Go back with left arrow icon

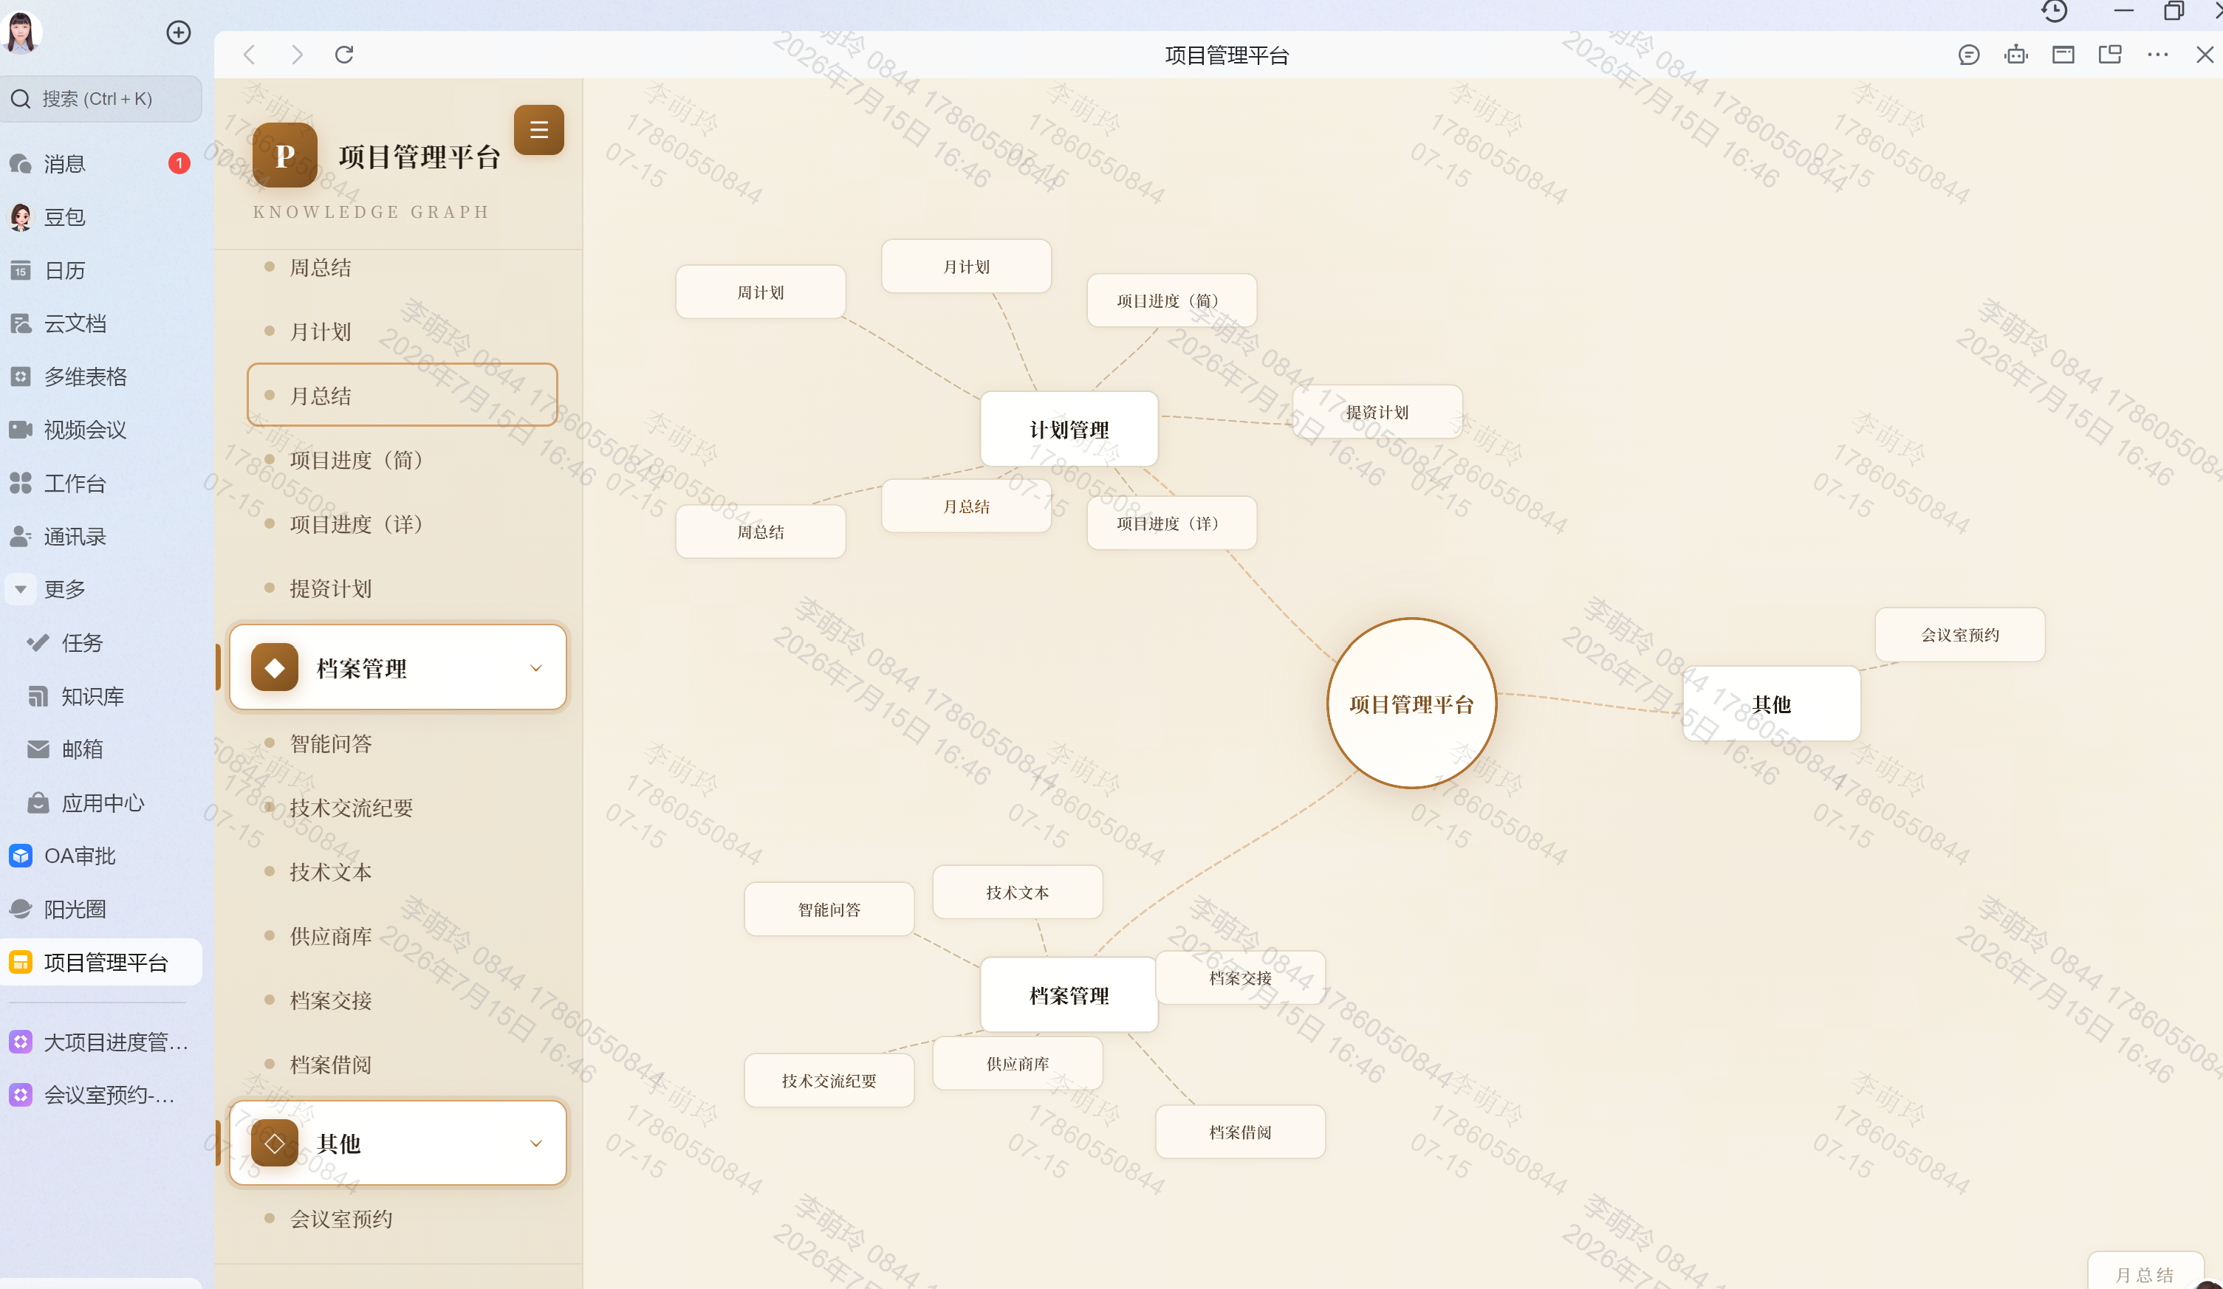click(250, 55)
